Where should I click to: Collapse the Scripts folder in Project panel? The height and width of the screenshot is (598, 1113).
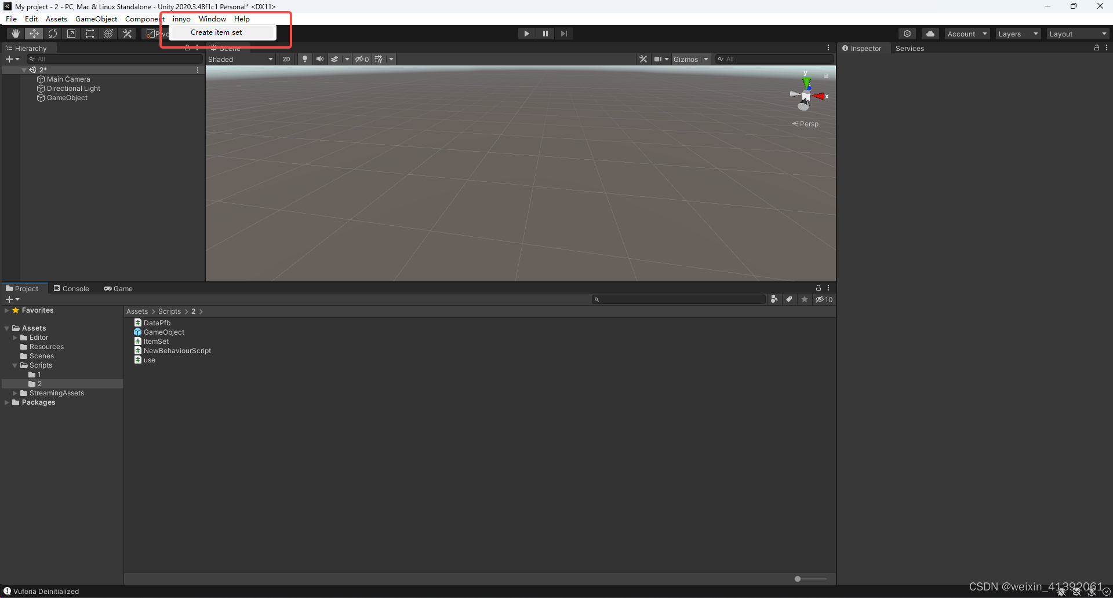click(14, 365)
